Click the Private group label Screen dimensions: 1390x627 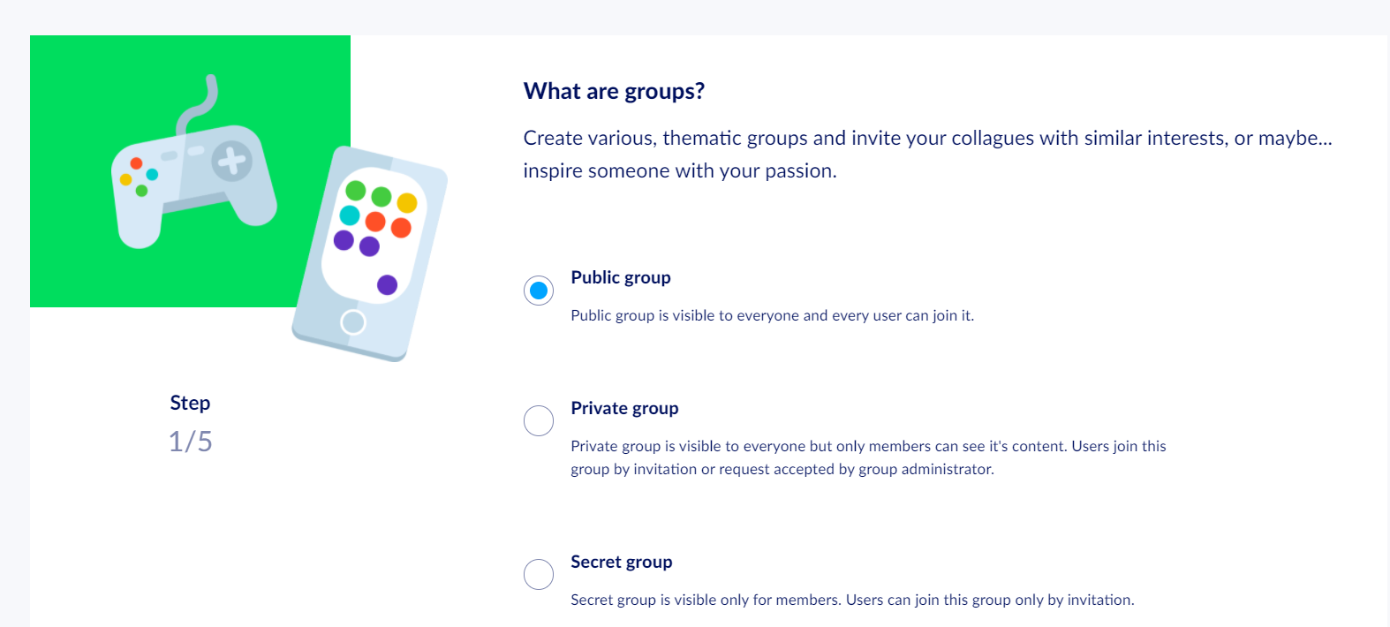pyautogui.click(x=624, y=408)
